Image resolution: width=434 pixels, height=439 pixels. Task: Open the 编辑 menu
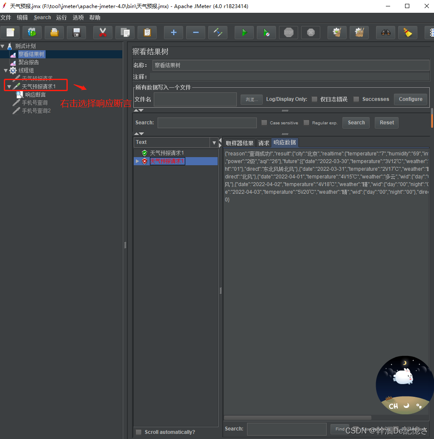(x=23, y=17)
